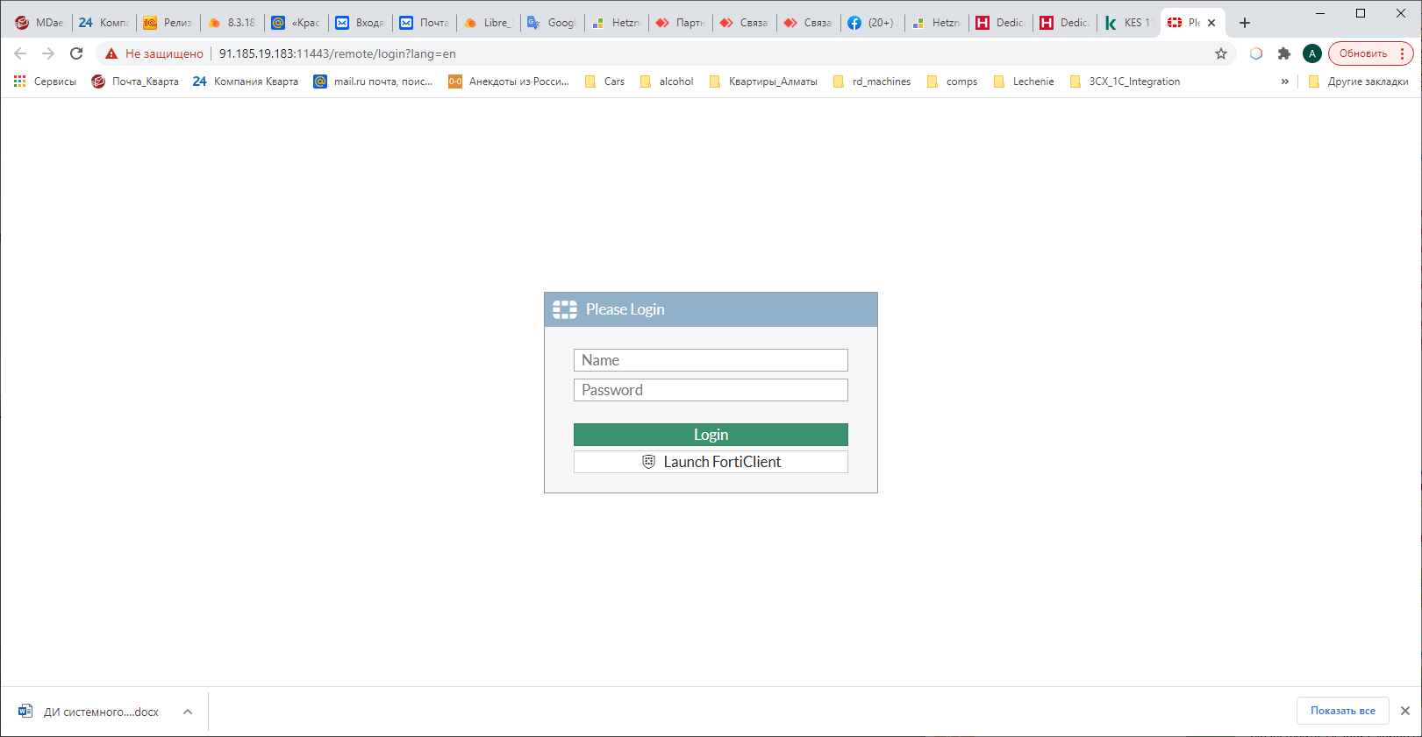1422x737 pixels.
Task: Switch to the MDaemon tab
Action: point(39,23)
